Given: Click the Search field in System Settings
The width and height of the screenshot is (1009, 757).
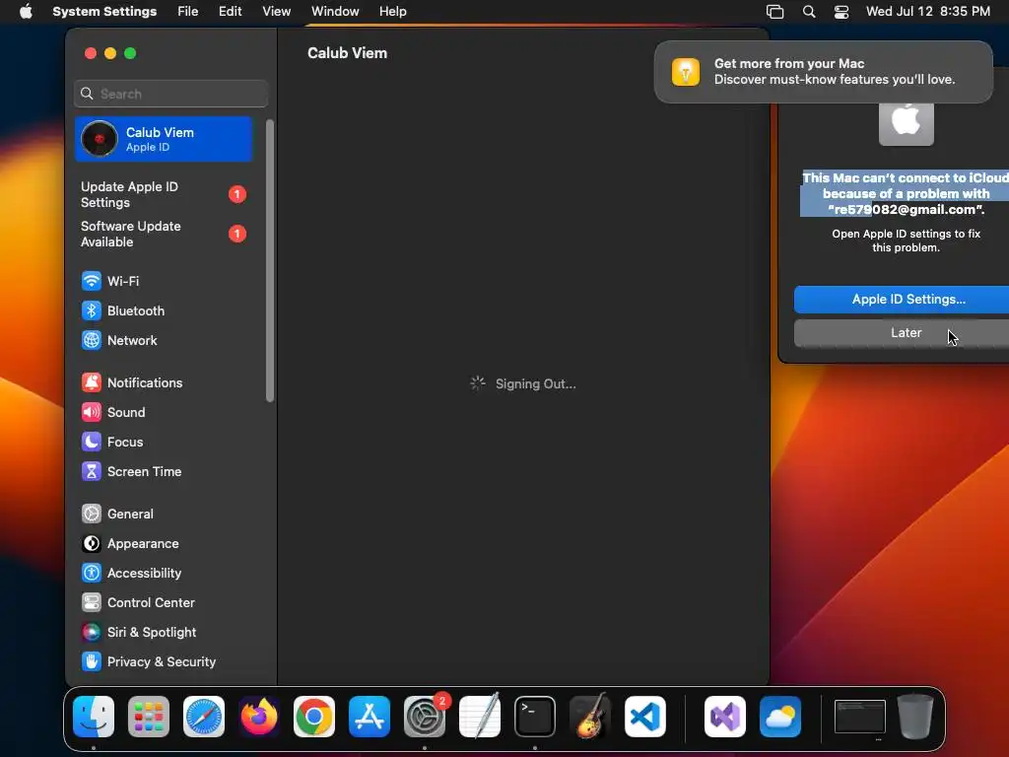Looking at the screenshot, I should (171, 94).
